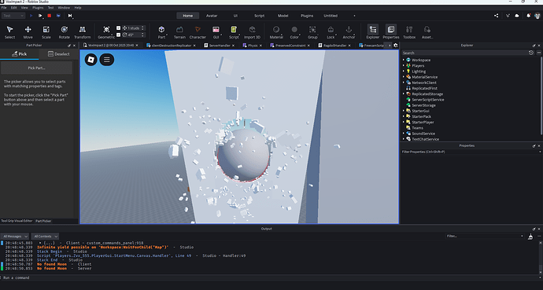Open the Material picker
Image resolution: width=543 pixels, height=290 pixels.
click(x=276, y=32)
